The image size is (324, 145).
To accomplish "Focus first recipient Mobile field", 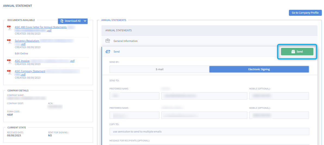I will coord(279,96).
